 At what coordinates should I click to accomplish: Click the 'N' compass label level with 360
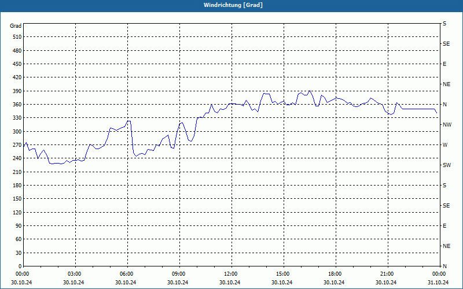point(444,105)
